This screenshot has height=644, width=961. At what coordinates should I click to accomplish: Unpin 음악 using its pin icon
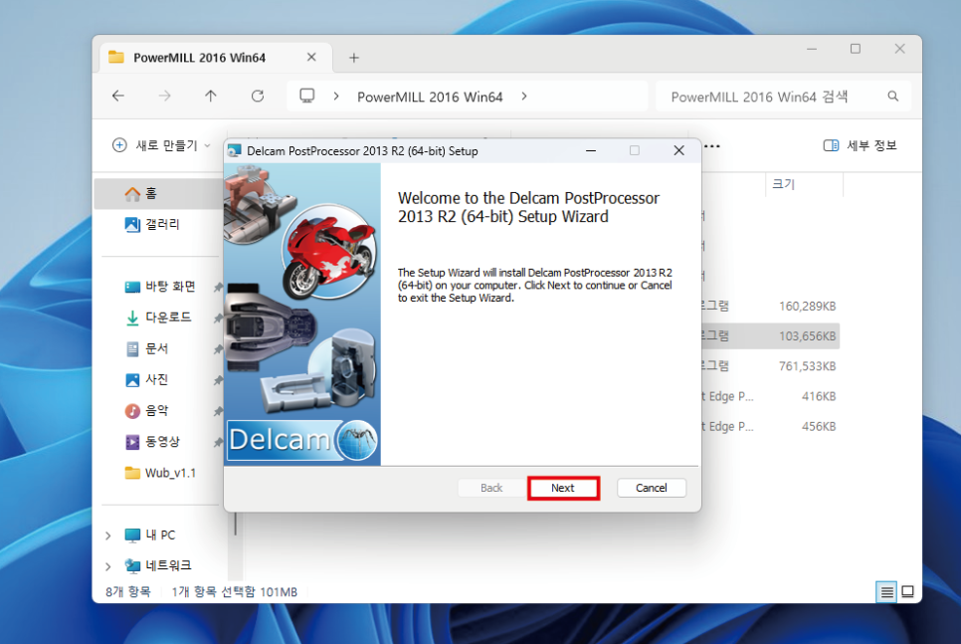click(218, 411)
